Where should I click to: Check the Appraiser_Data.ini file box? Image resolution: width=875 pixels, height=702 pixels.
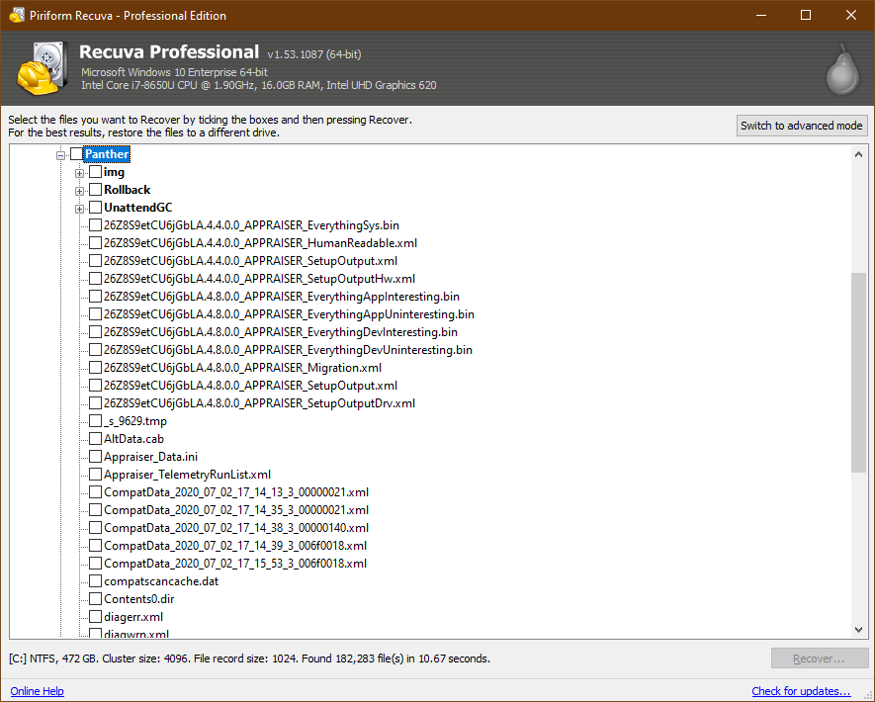point(96,457)
